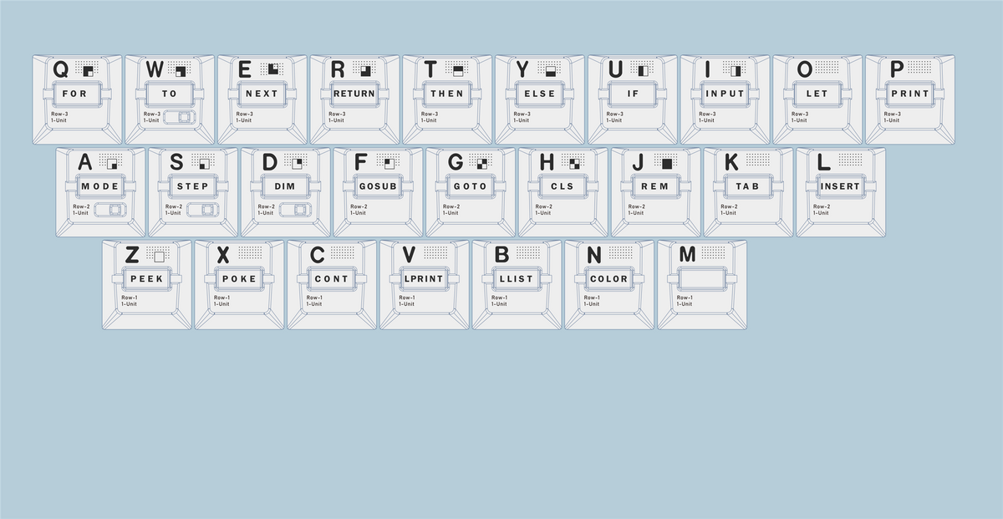Click the INSERT keyword label

840,186
